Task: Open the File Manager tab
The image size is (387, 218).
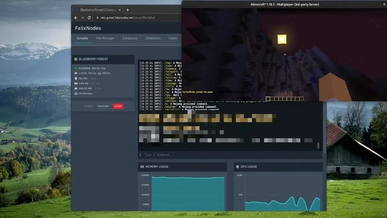Action: (105, 38)
